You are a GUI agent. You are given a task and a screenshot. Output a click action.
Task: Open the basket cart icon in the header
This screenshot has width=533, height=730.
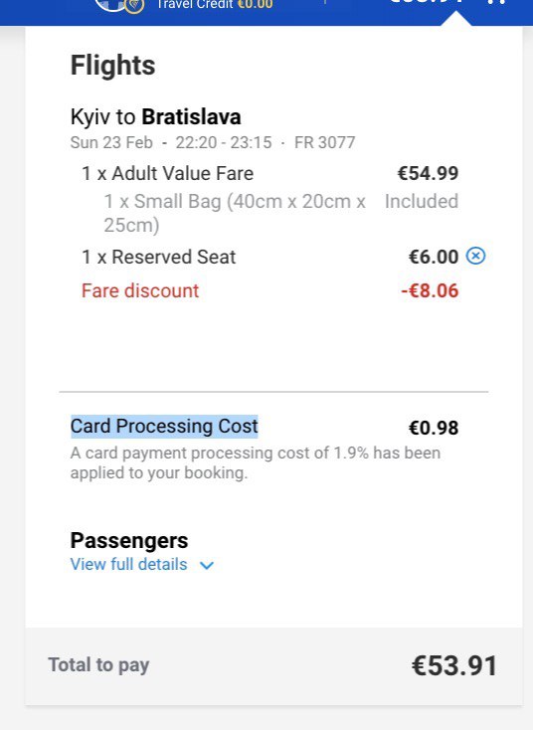(x=496, y=2)
